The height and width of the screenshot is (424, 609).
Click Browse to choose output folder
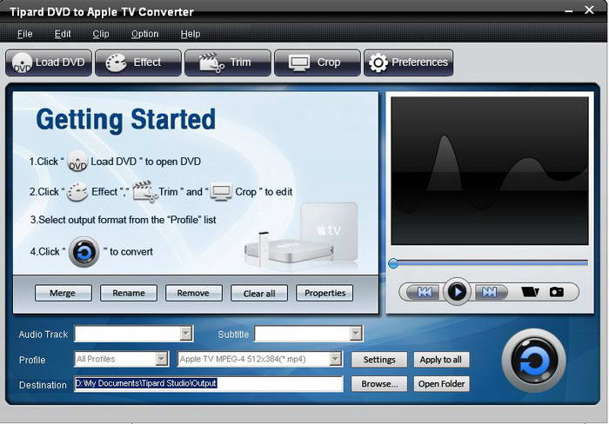(379, 384)
